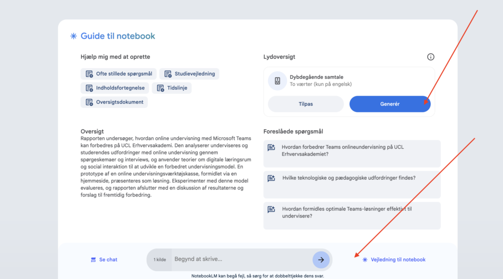Click the chat icon next to Se chat
503x279 pixels.
(x=93, y=260)
